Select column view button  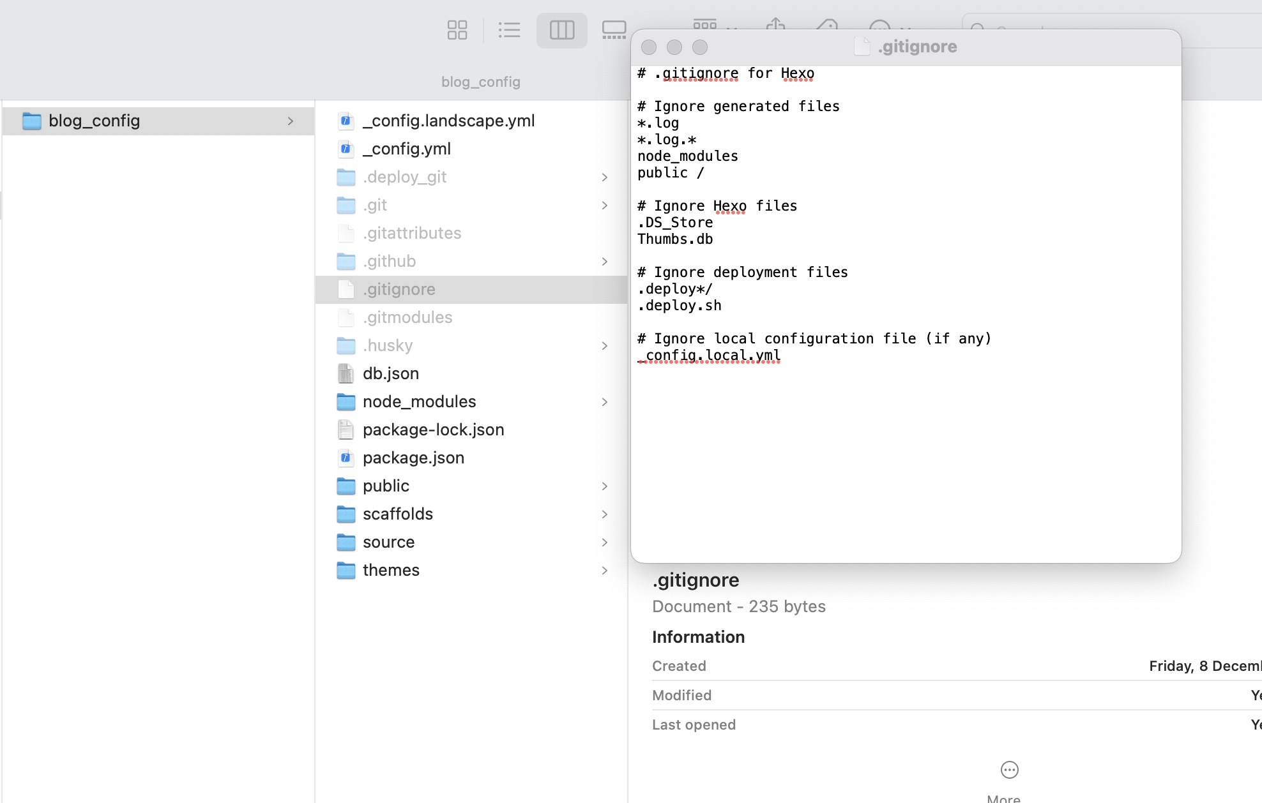click(561, 30)
